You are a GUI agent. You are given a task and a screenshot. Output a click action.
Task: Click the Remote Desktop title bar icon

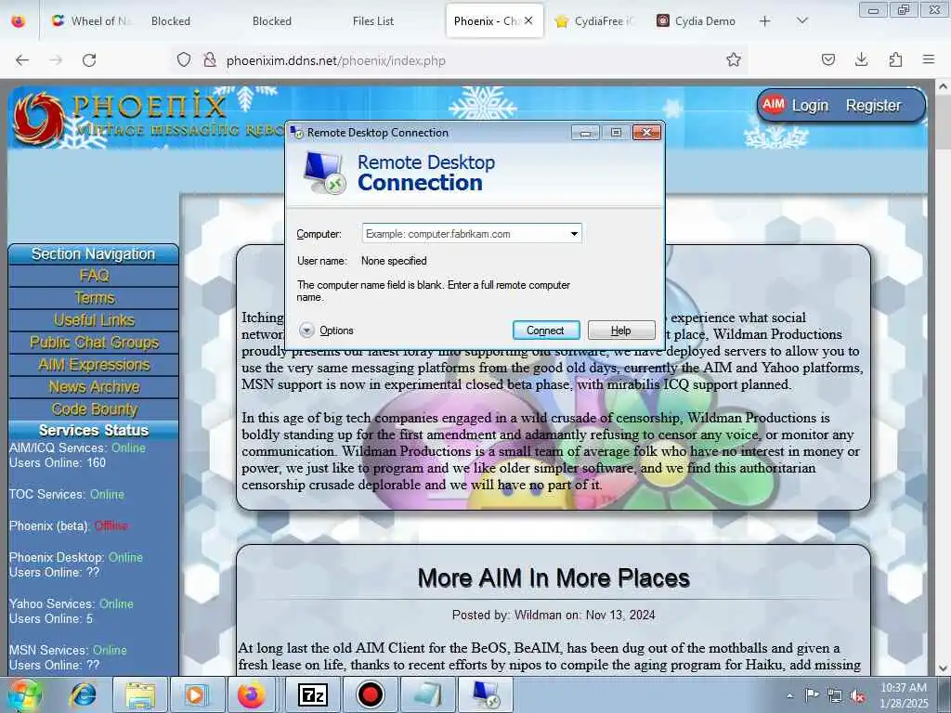pyautogui.click(x=296, y=132)
